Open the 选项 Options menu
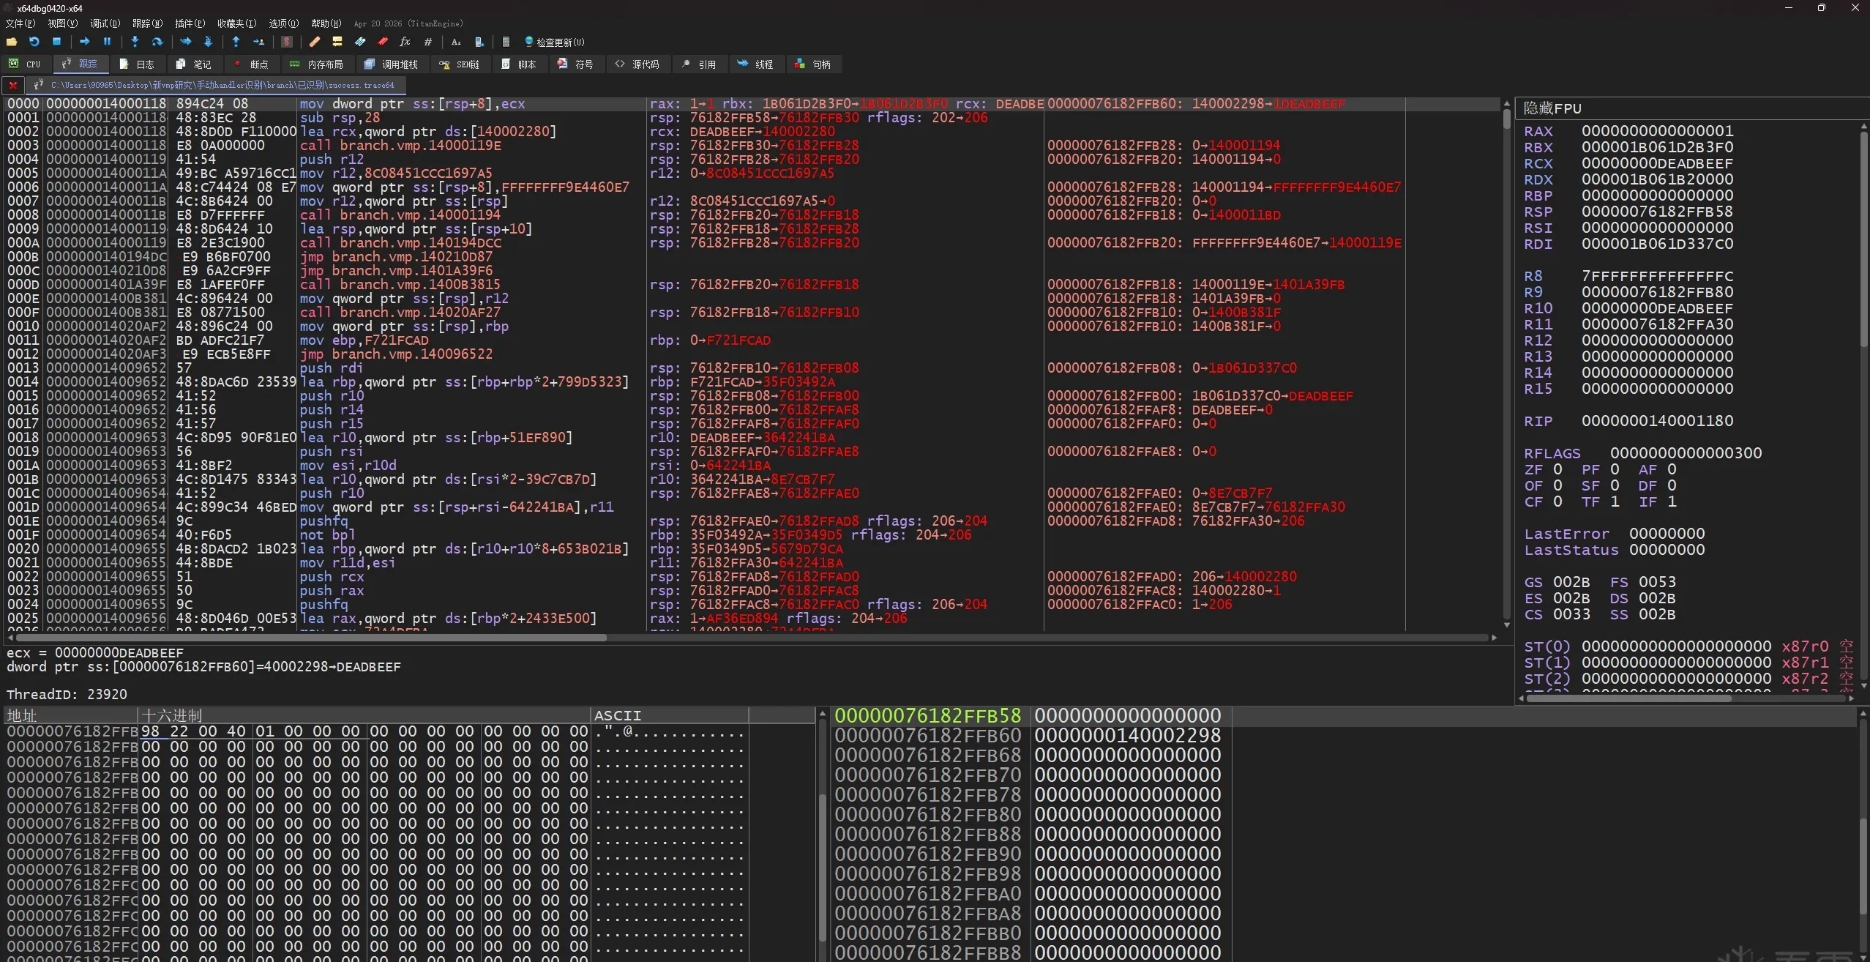 coord(283,23)
